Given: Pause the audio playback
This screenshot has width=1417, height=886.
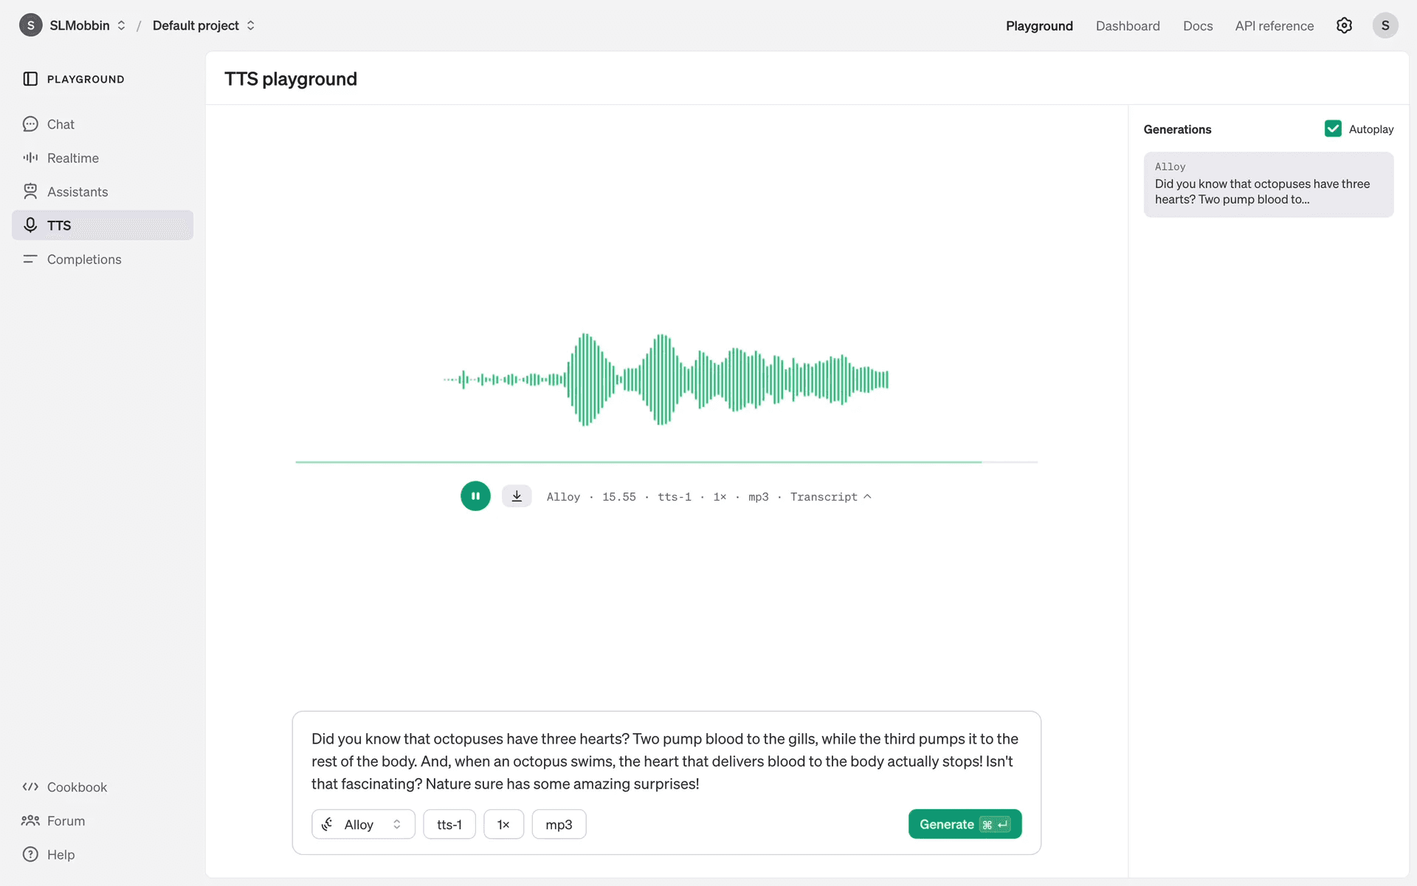Looking at the screenshot, I should 475,496.
